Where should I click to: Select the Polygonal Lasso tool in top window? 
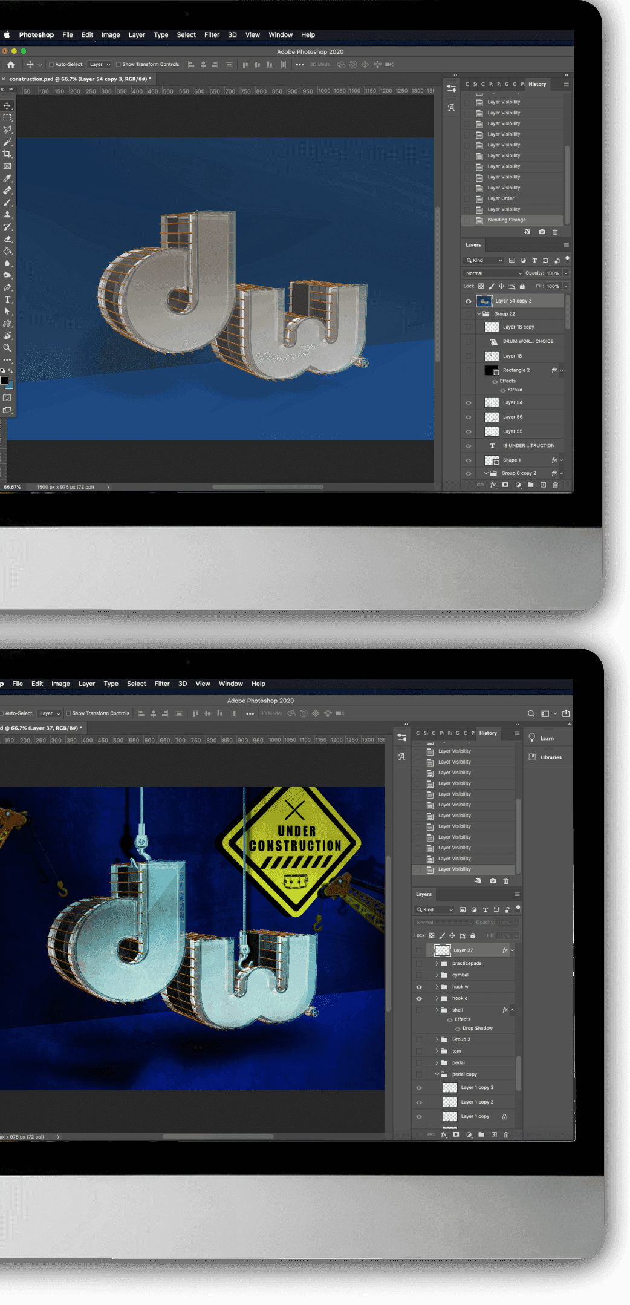[x=7, y=129]
